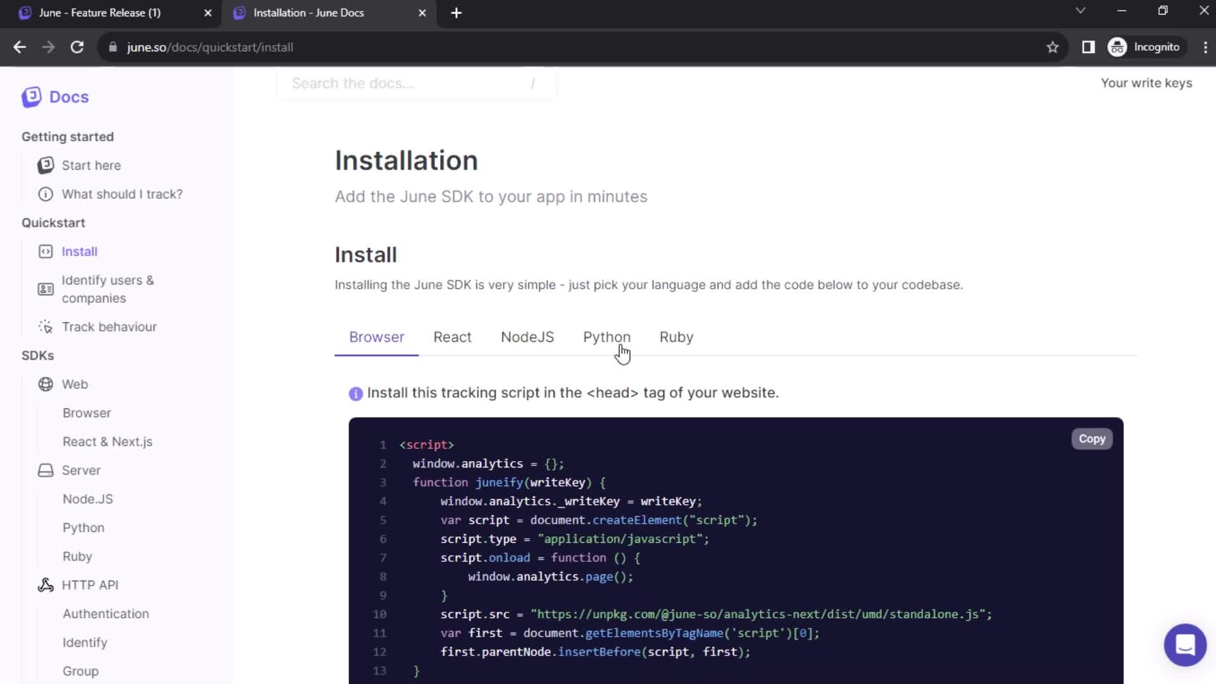The image size is (1216, 684).
Task: Click the browser address bar URL
Action: [210, 47]
